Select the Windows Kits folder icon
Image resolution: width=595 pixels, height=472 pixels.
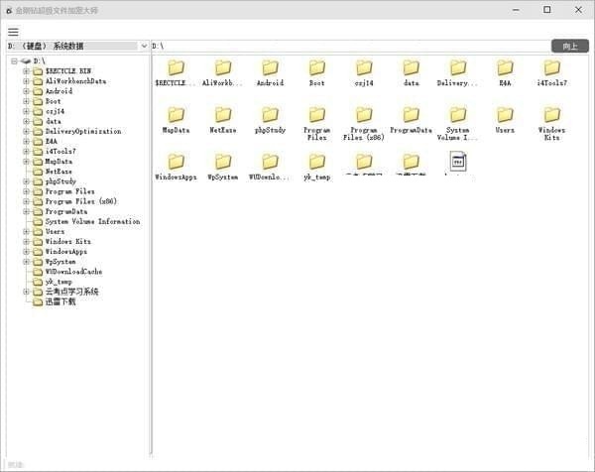click(x=551, y=115)
